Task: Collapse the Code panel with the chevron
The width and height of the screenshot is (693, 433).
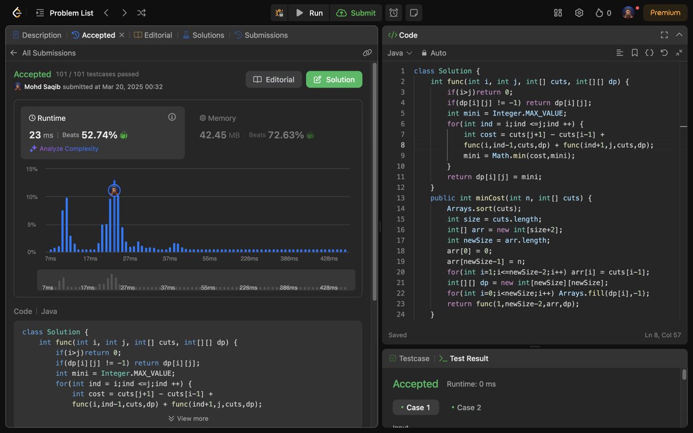Action: [x=679, y=35]
